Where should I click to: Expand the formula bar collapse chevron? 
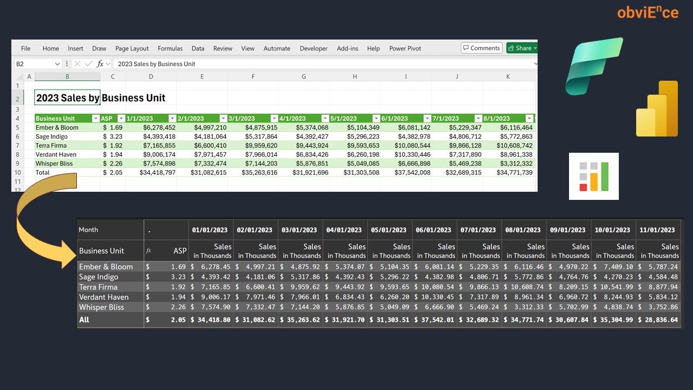coord(535,64)
